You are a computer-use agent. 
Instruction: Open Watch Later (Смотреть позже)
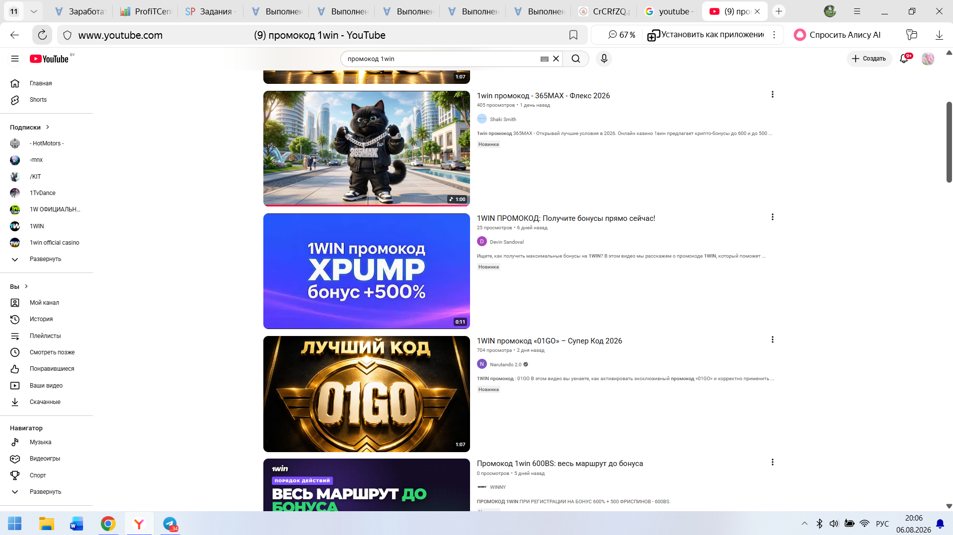(x=52, y=352)
